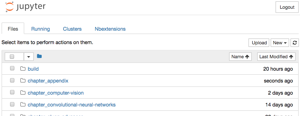Refresh the notebook file list

(294, 43)
